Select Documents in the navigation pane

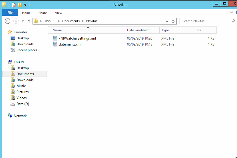pyautogui.click(x=25, y=74)
